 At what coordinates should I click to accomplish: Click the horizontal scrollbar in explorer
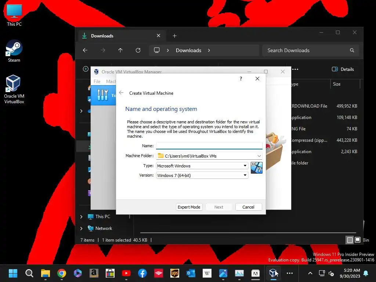(248, 232)
